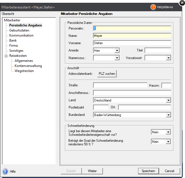Image resolution: width=185 pixels, height=178 pixels.
Task: Click the Straße input field
Action: pos(120,85)
